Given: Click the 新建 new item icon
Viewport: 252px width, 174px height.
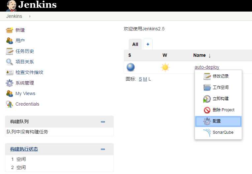Looking at the screenshot, I should coord(9,30).
